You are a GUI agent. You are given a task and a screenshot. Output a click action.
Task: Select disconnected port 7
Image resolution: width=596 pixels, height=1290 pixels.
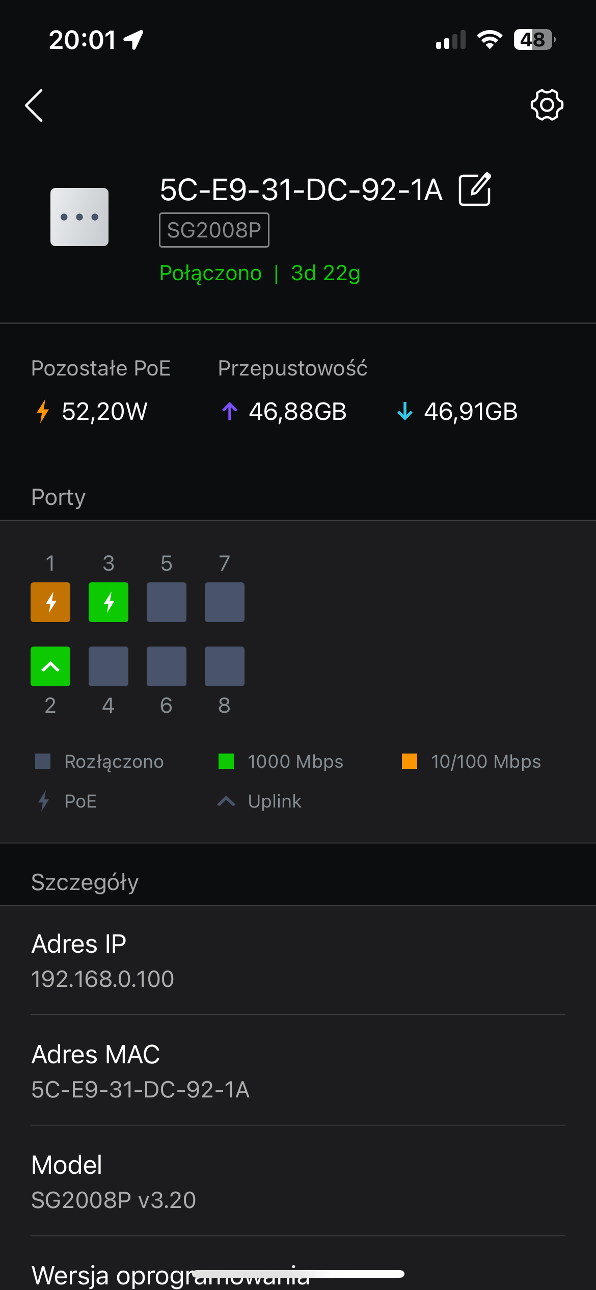coord(225,602)
